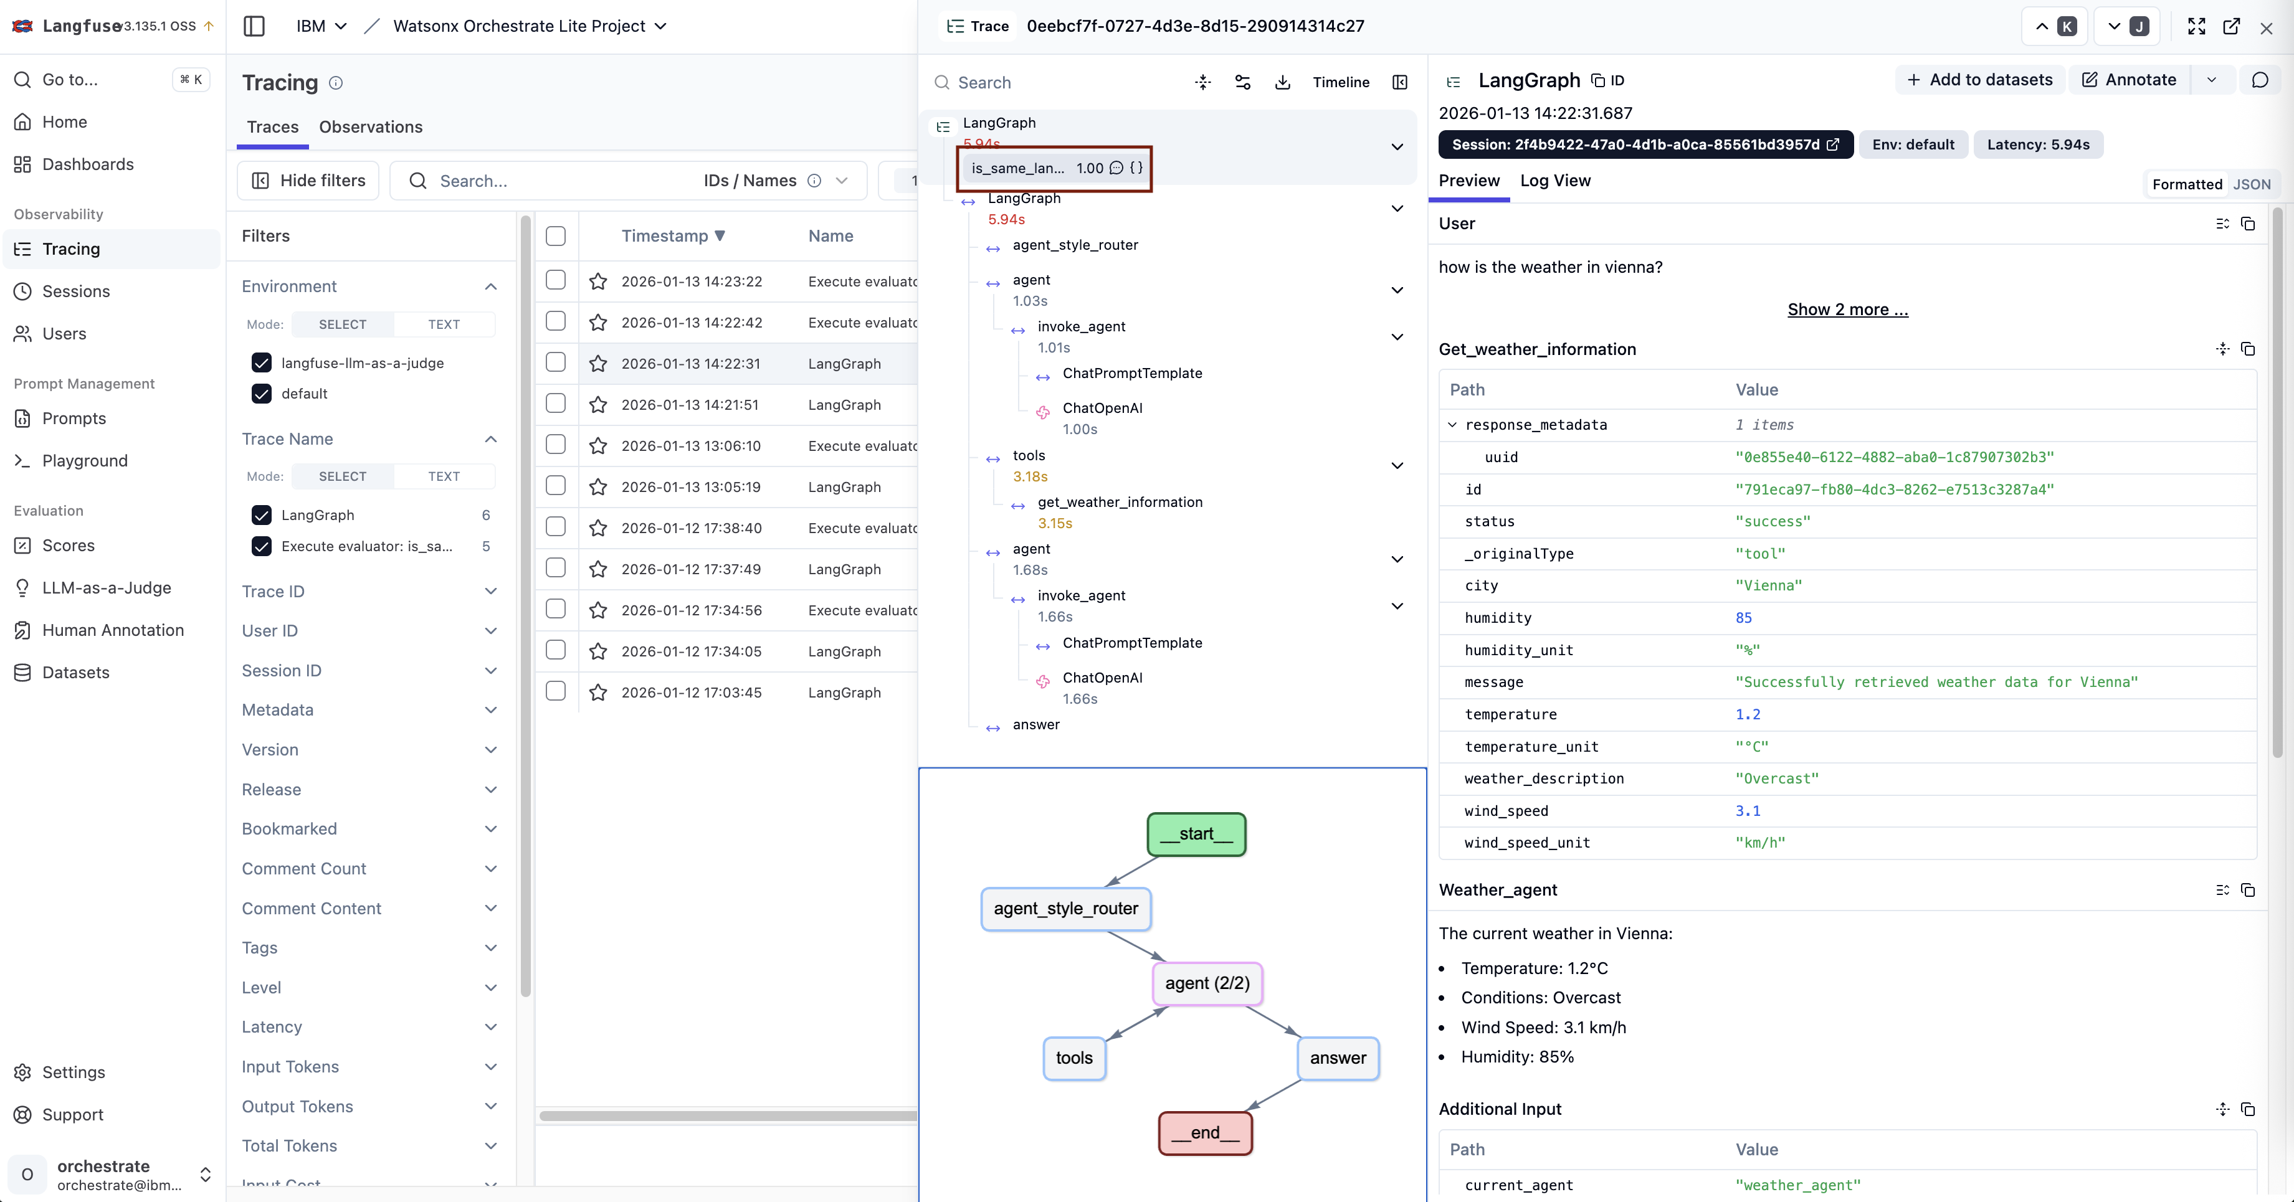Open trace in new tab icon

(2232, 26)
